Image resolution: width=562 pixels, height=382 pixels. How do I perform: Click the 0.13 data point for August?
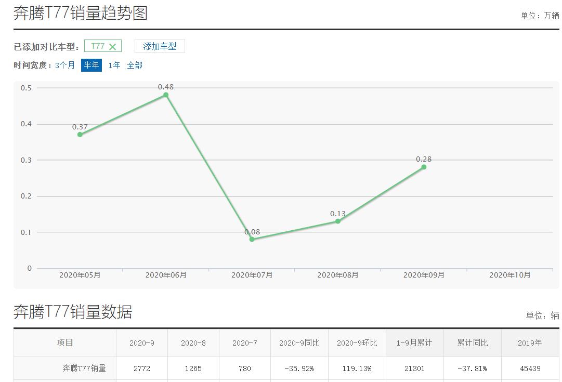[337, 221]
